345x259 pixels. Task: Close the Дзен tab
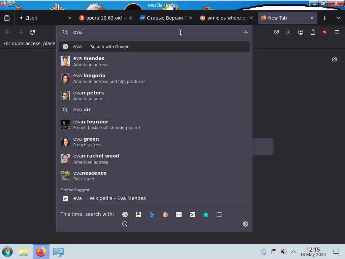click(70, 18)
